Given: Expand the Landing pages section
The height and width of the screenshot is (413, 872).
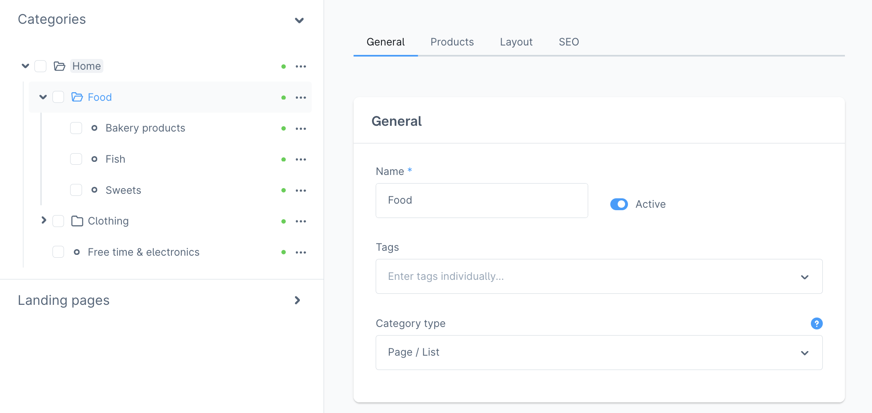Looking at the screenshot, I should pyautogui.click(x=297, y=300).
